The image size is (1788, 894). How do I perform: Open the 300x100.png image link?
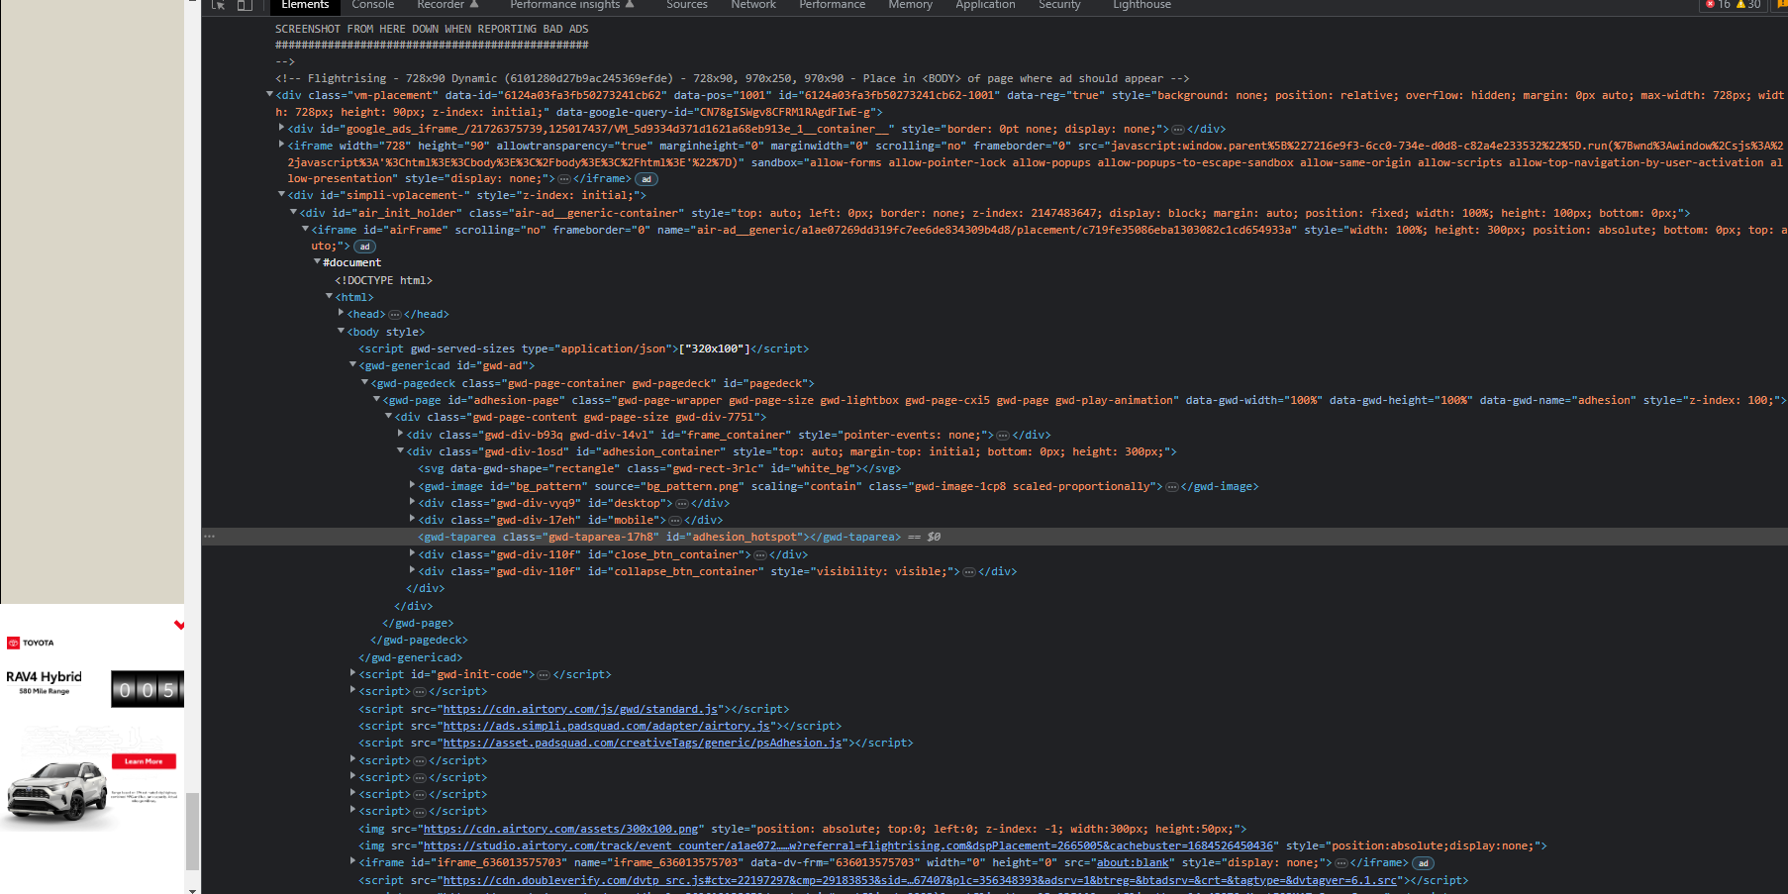tap(560, 830)
